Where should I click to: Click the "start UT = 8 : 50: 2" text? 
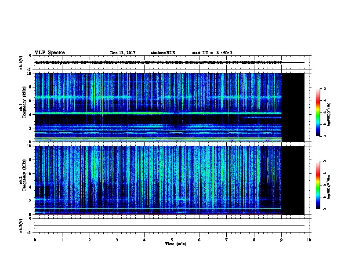point(212,53)
